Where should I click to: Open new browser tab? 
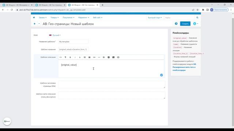pyautogui.click(x=102, y=5)
